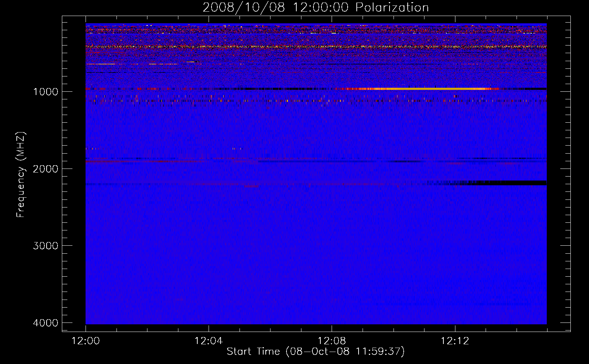Click the 12:08 time tick label
The height and width of the screenshot is (364, 589).
[x=332, y=341]
